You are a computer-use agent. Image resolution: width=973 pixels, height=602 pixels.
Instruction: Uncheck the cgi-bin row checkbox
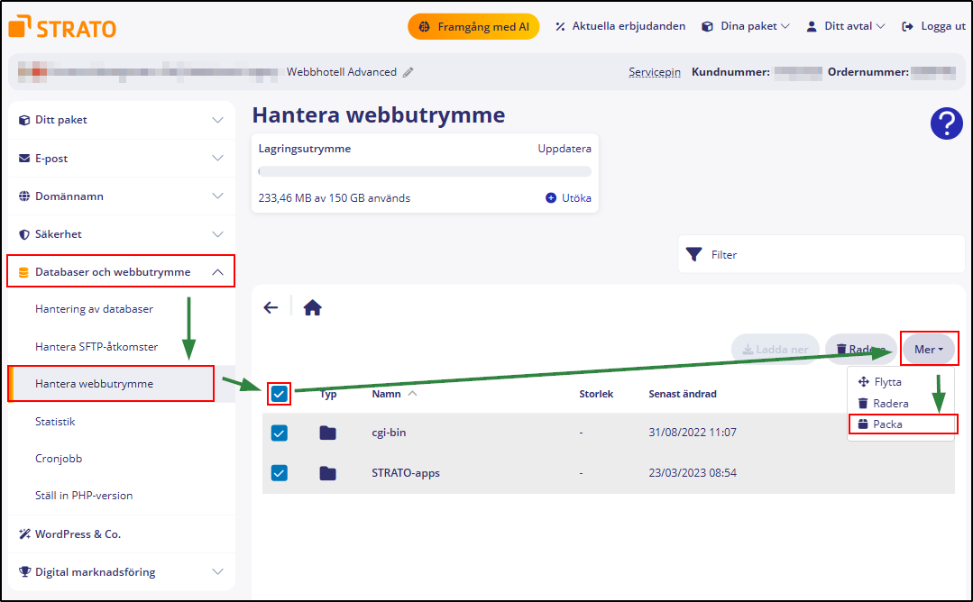click(280, 433)
